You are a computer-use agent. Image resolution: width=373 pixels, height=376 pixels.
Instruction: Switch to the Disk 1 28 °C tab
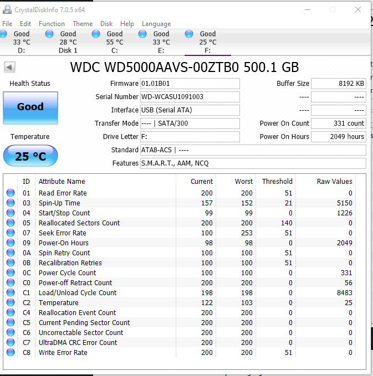point(68,42)
